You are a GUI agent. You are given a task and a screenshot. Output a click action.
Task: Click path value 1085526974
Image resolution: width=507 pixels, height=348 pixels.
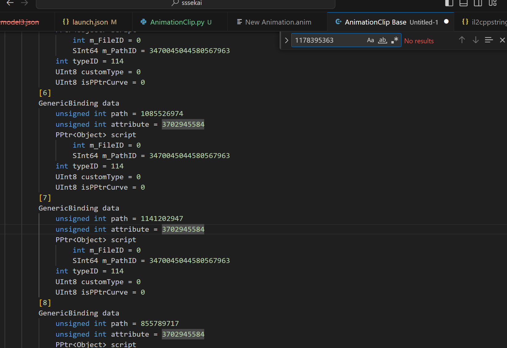[162, 114]
